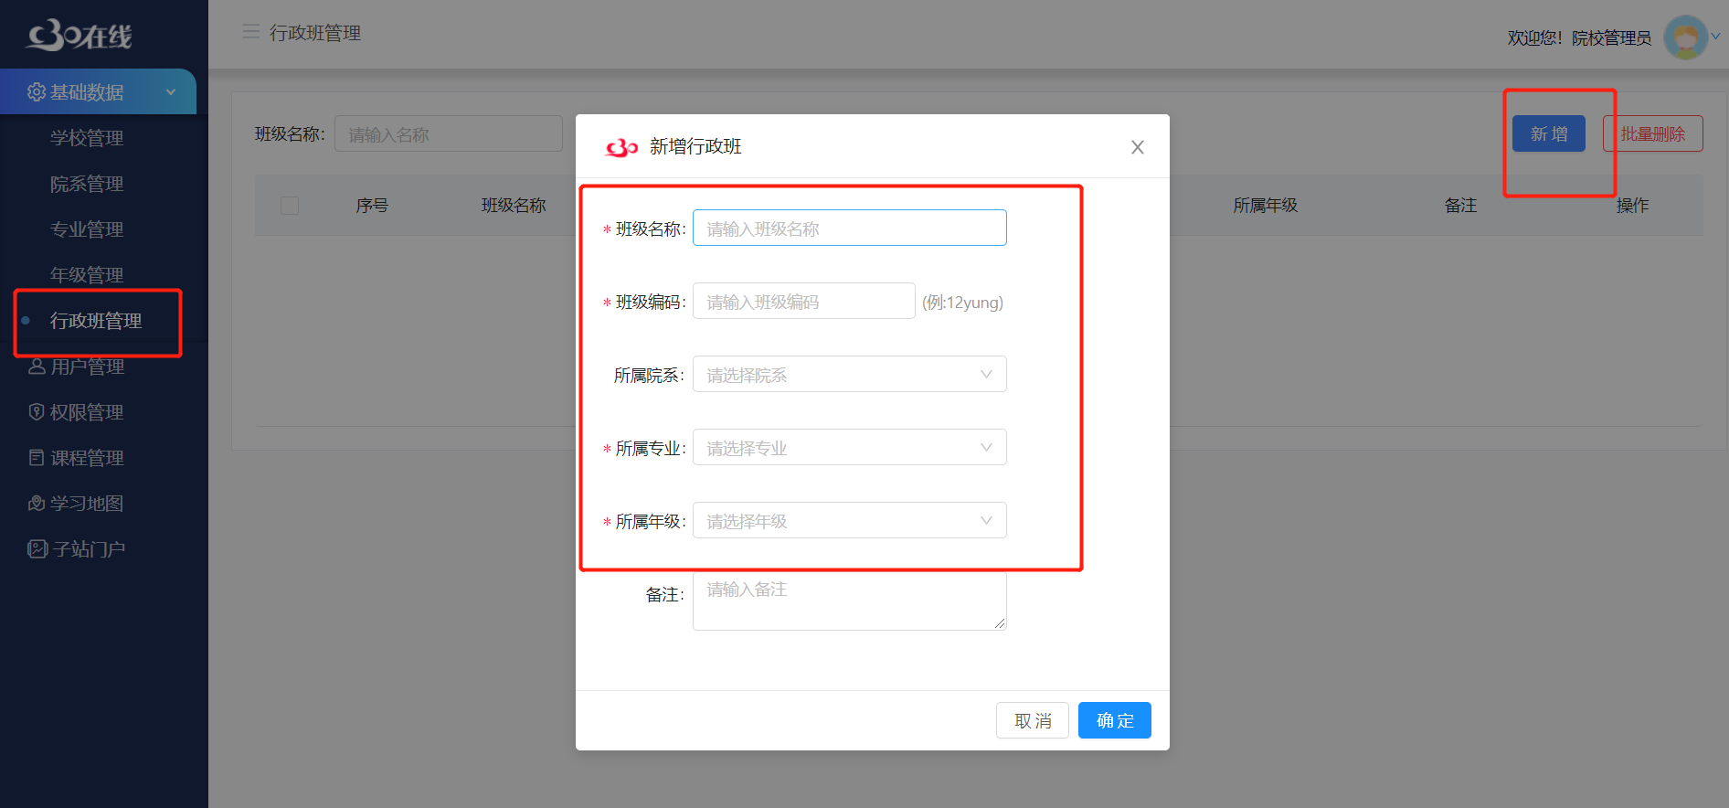
Task: Click into the 备注 textarea
Action: [x=849, y=601]
